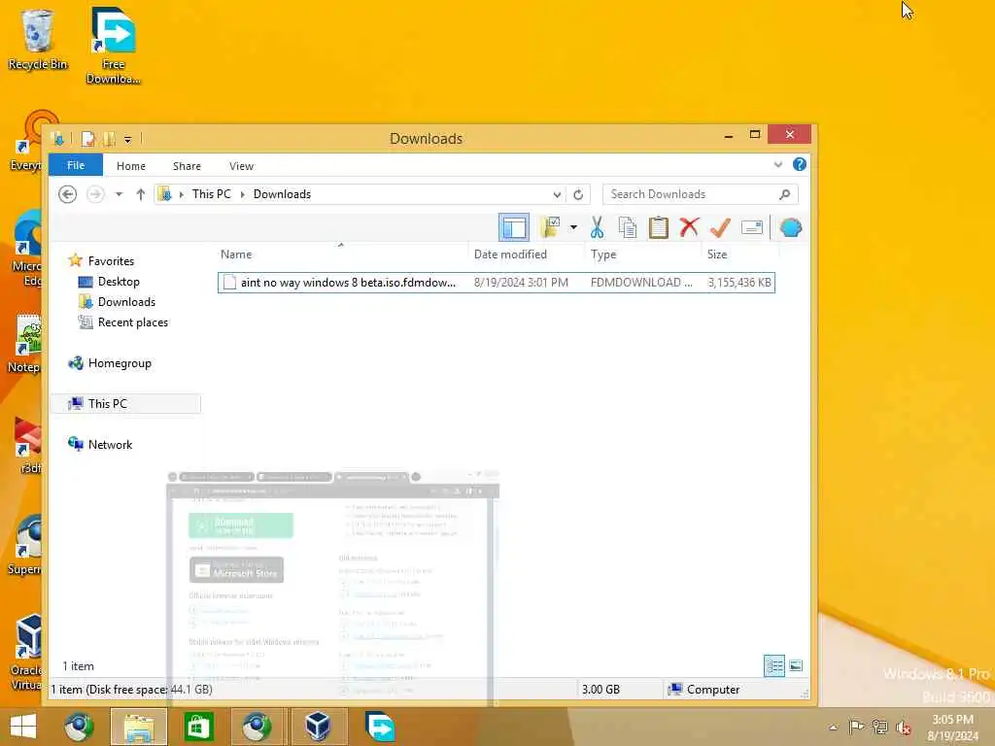Expand the ribbon with the chevron

point(778,165)
